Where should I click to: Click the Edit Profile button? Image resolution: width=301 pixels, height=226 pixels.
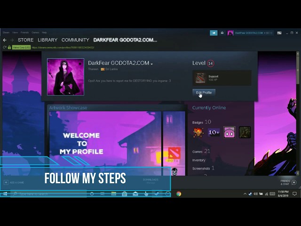[204, 92]
